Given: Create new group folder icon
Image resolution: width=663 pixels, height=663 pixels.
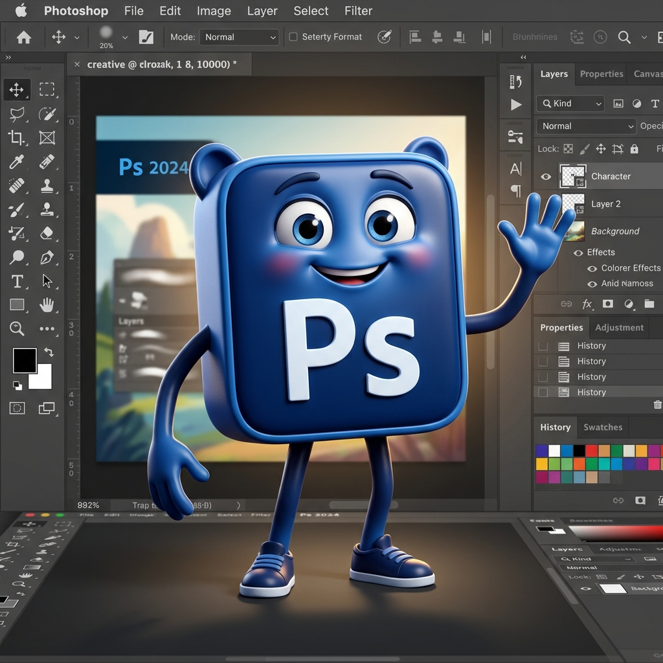Looking at the screenshot, I should click(649, 304).
